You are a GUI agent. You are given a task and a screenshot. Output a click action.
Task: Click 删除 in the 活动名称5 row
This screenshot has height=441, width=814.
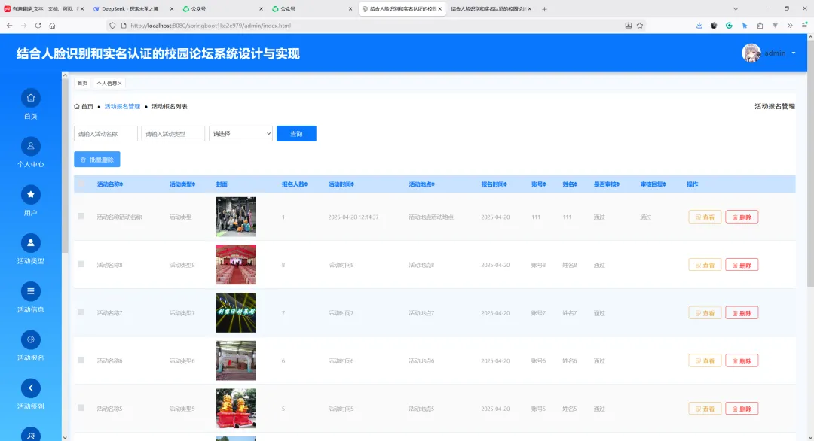pos(742,409)
